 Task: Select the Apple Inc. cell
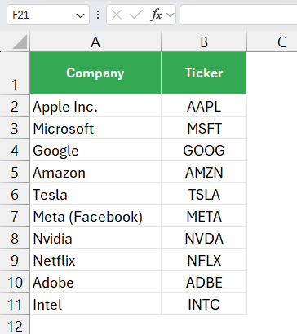coord(95,107)
